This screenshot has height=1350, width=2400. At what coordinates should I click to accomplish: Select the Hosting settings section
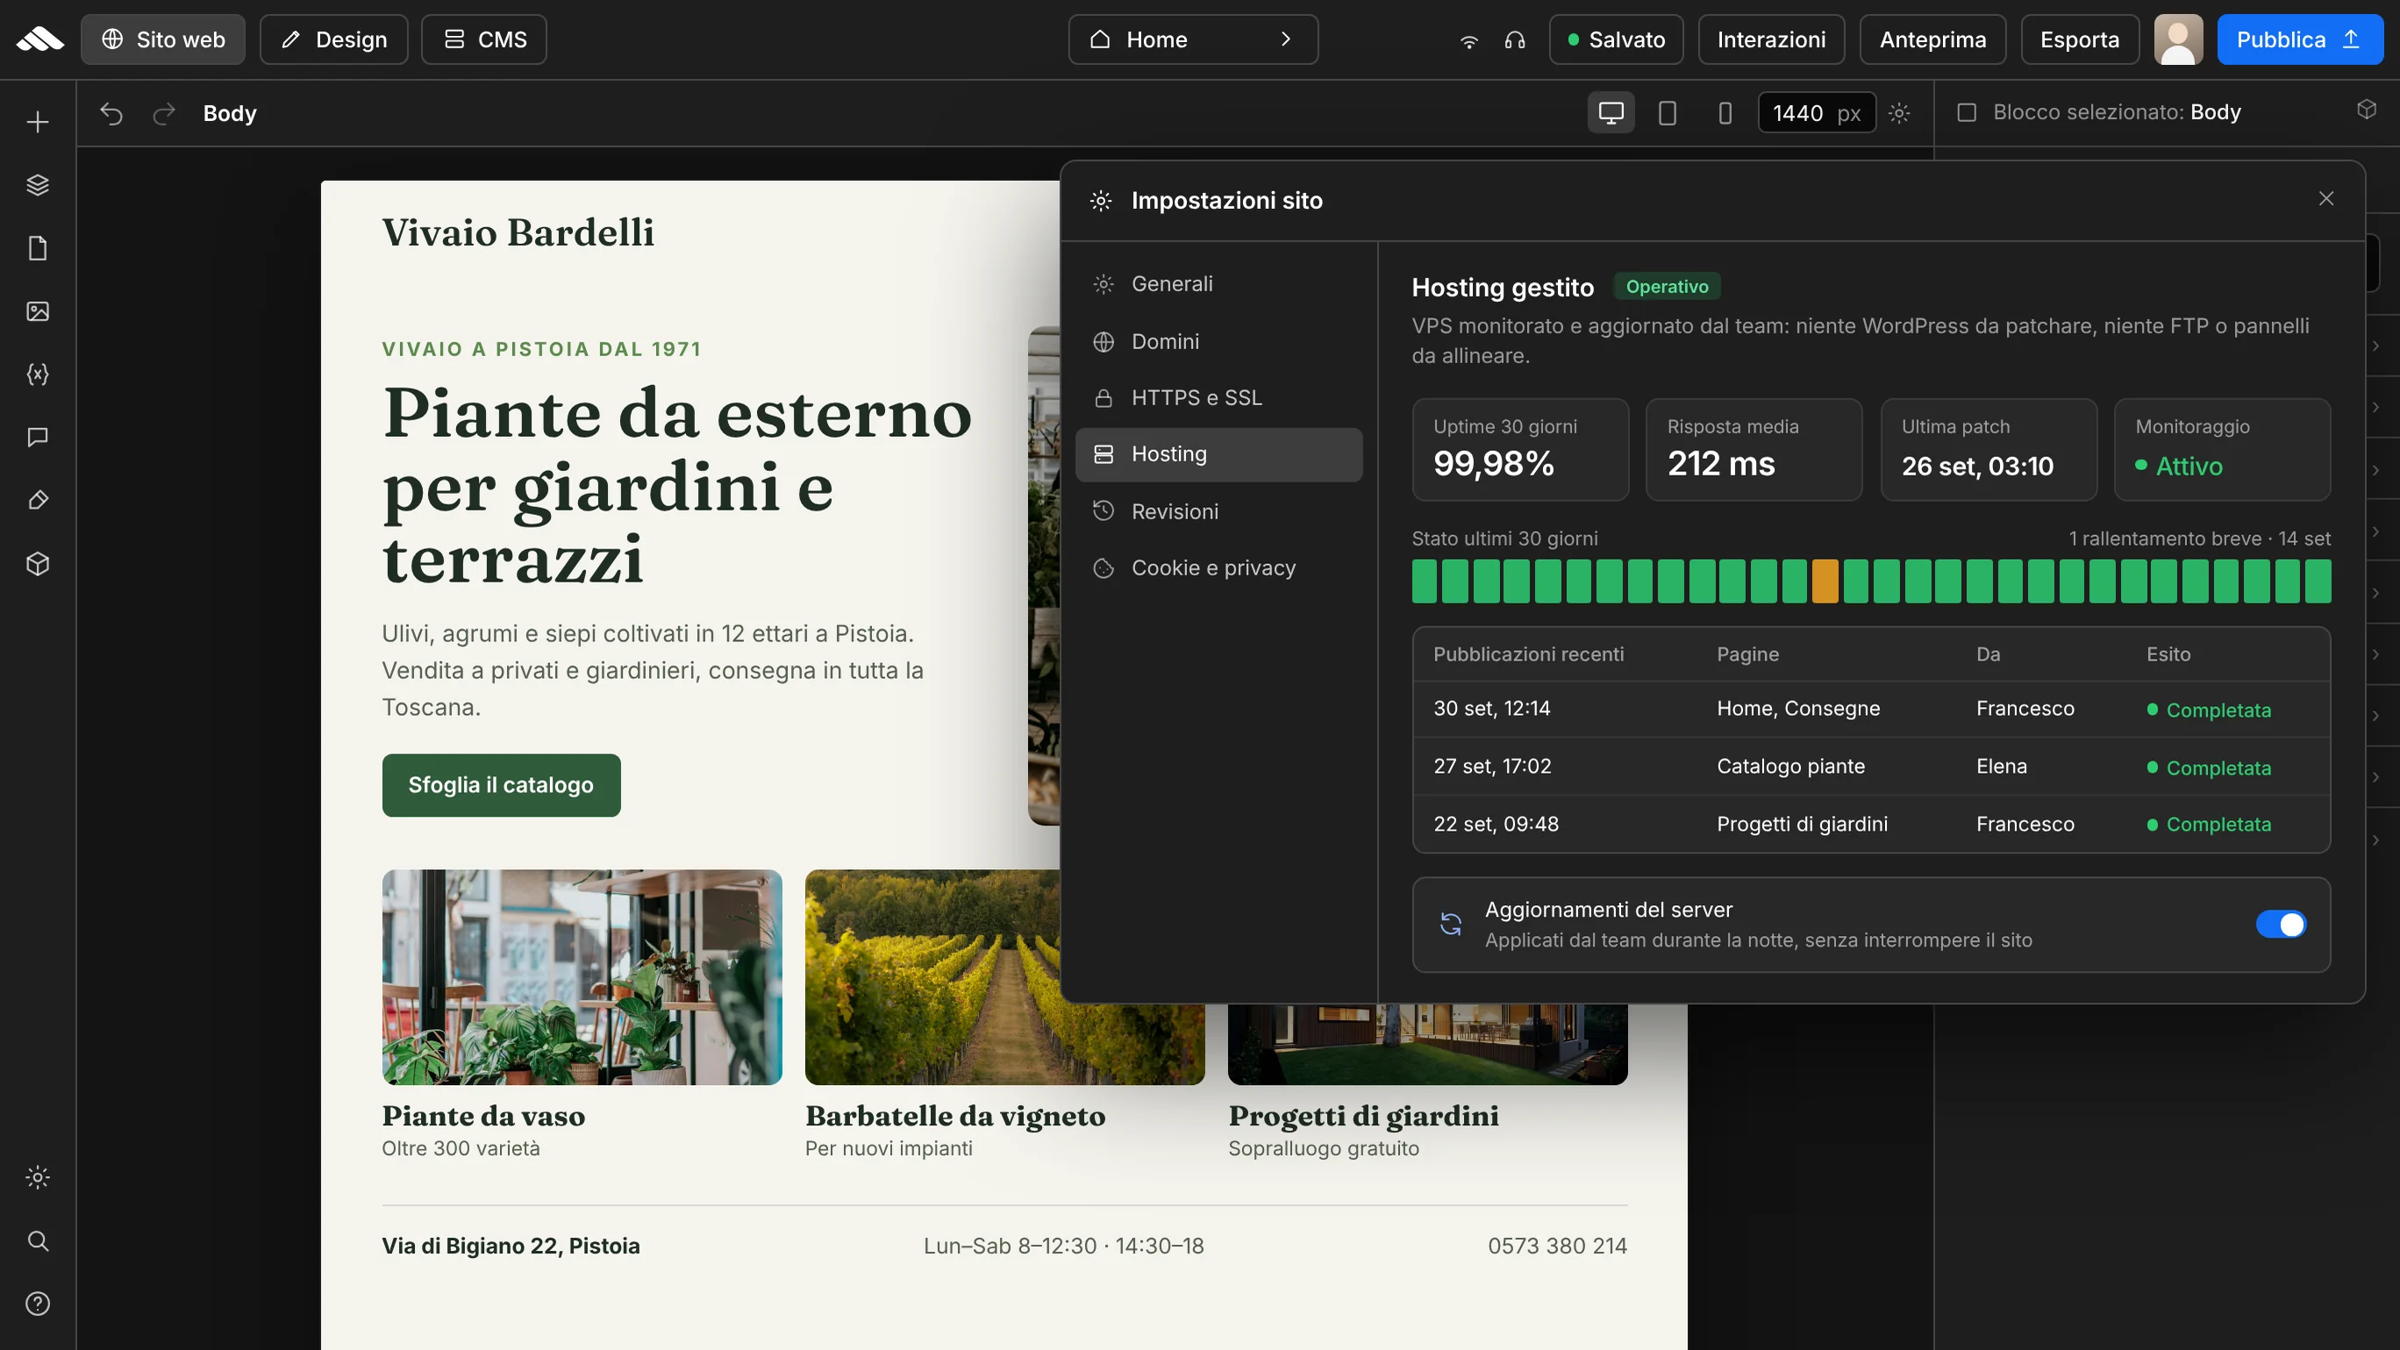click(1218, 454)
